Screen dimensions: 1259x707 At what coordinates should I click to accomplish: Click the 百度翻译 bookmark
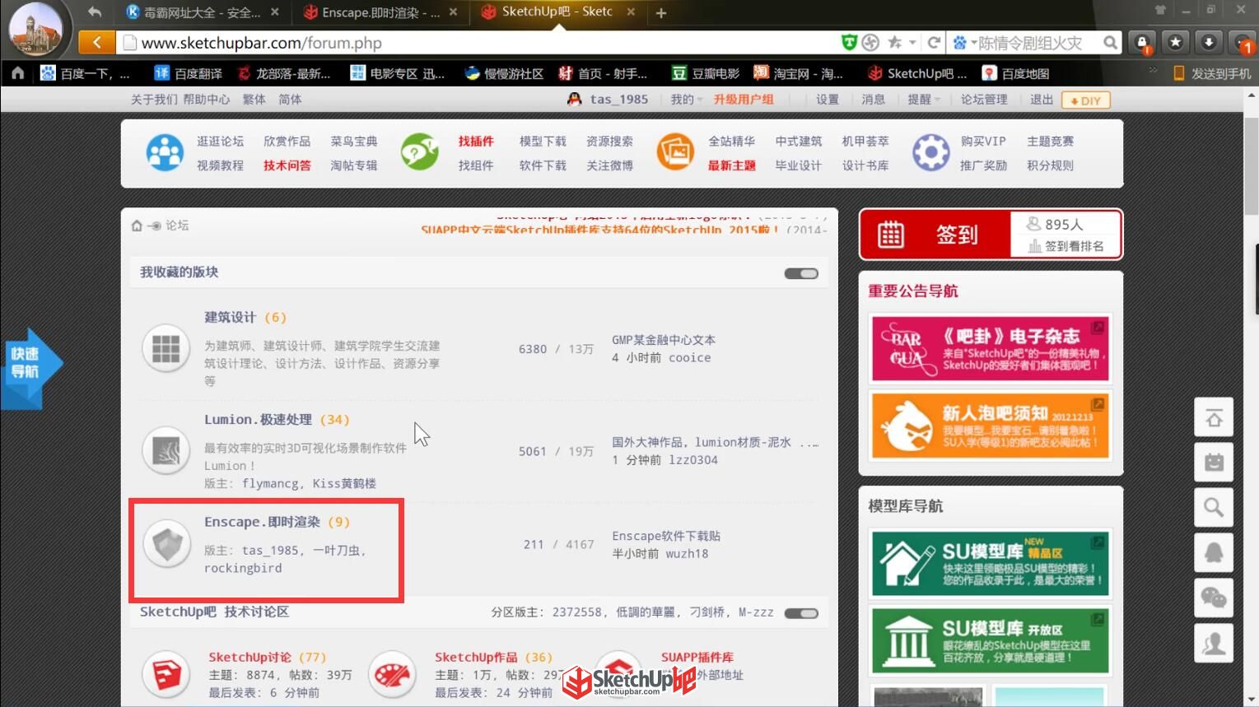pos(189,73)
